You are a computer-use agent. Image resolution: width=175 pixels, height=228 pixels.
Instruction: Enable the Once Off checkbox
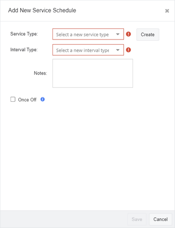pyautogui.click(x=13, y=99)
